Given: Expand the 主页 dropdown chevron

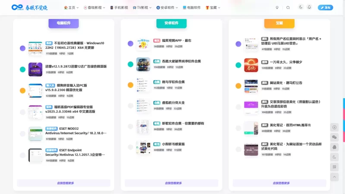Looking at the screenshot, I should pyautogui.click(x=78, y=8).
